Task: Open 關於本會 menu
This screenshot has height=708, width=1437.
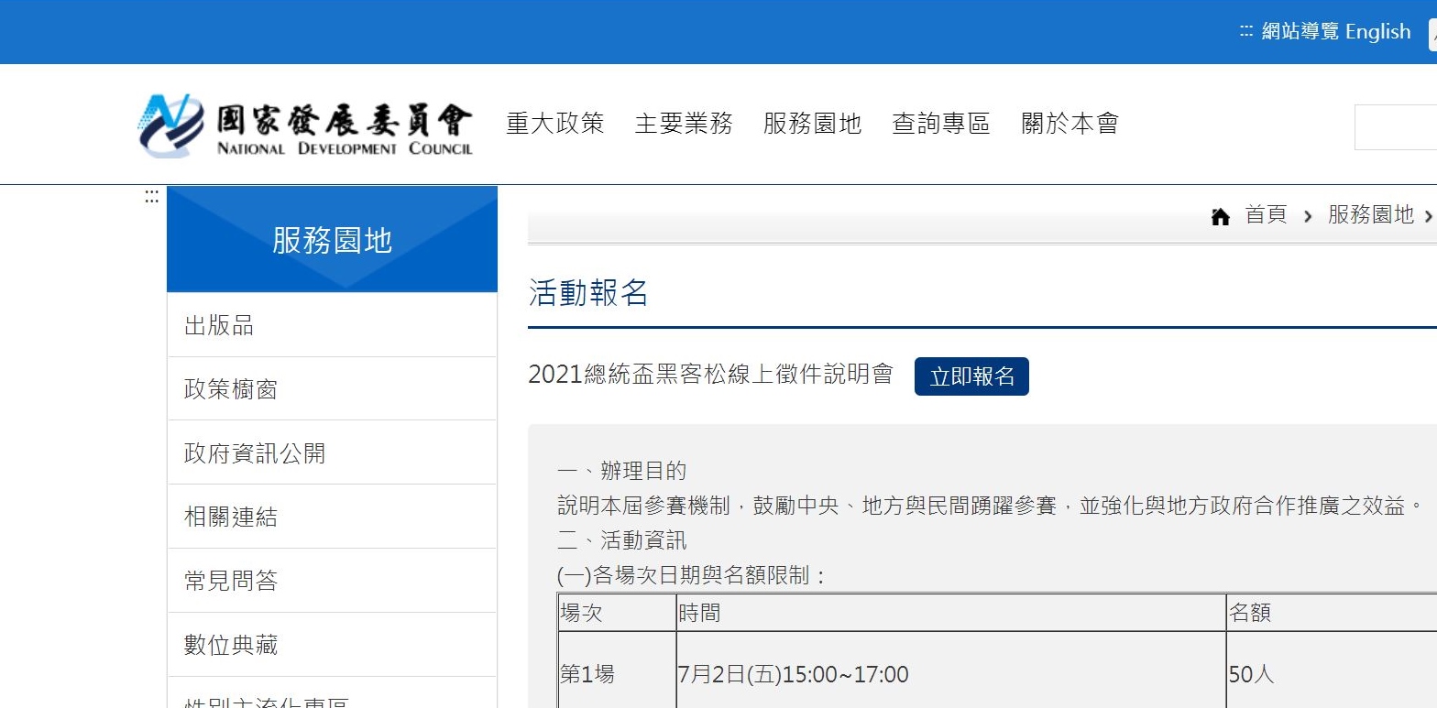Action: coord(1070,124)
